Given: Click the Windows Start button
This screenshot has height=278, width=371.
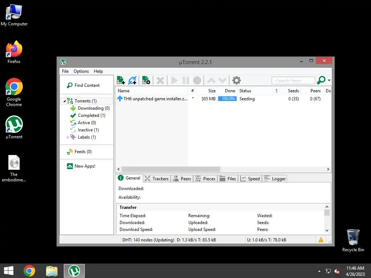Looking at the screenshot, I should (9, 271).
